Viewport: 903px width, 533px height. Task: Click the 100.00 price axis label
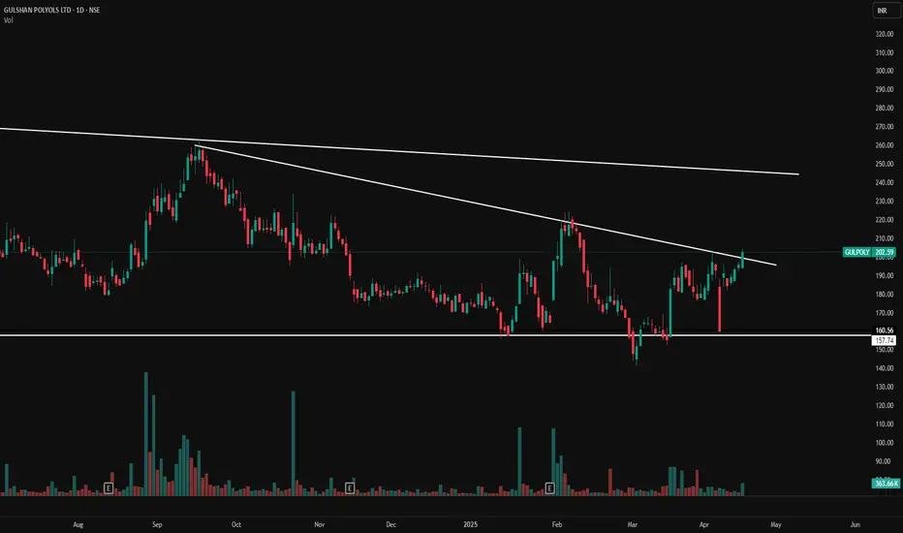click(884, 443)
